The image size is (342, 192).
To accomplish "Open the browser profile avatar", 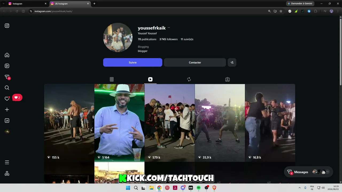I will (332, 11).
